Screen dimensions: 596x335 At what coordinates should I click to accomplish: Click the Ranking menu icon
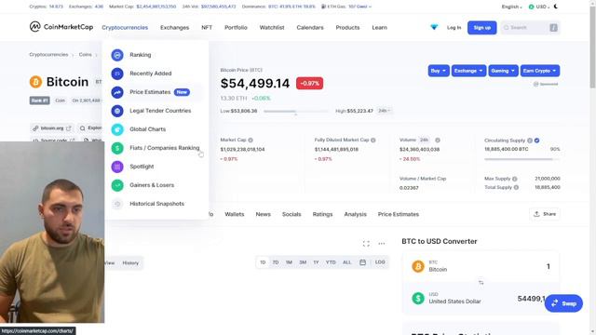117,55
